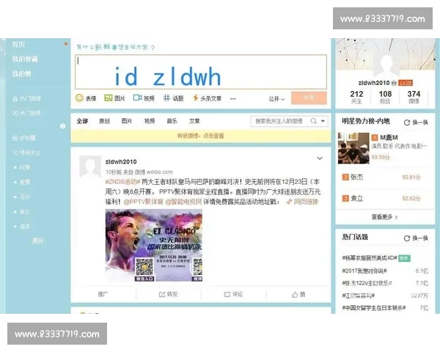Insert a hashtag topic (话题) icon

166,98
